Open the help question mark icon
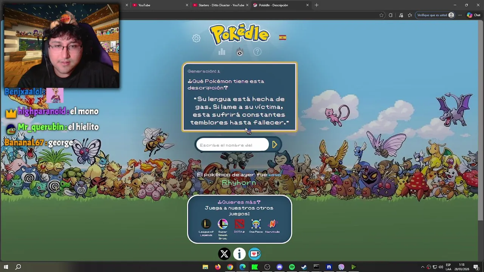 pyautogui.click(x=257, y=52)
